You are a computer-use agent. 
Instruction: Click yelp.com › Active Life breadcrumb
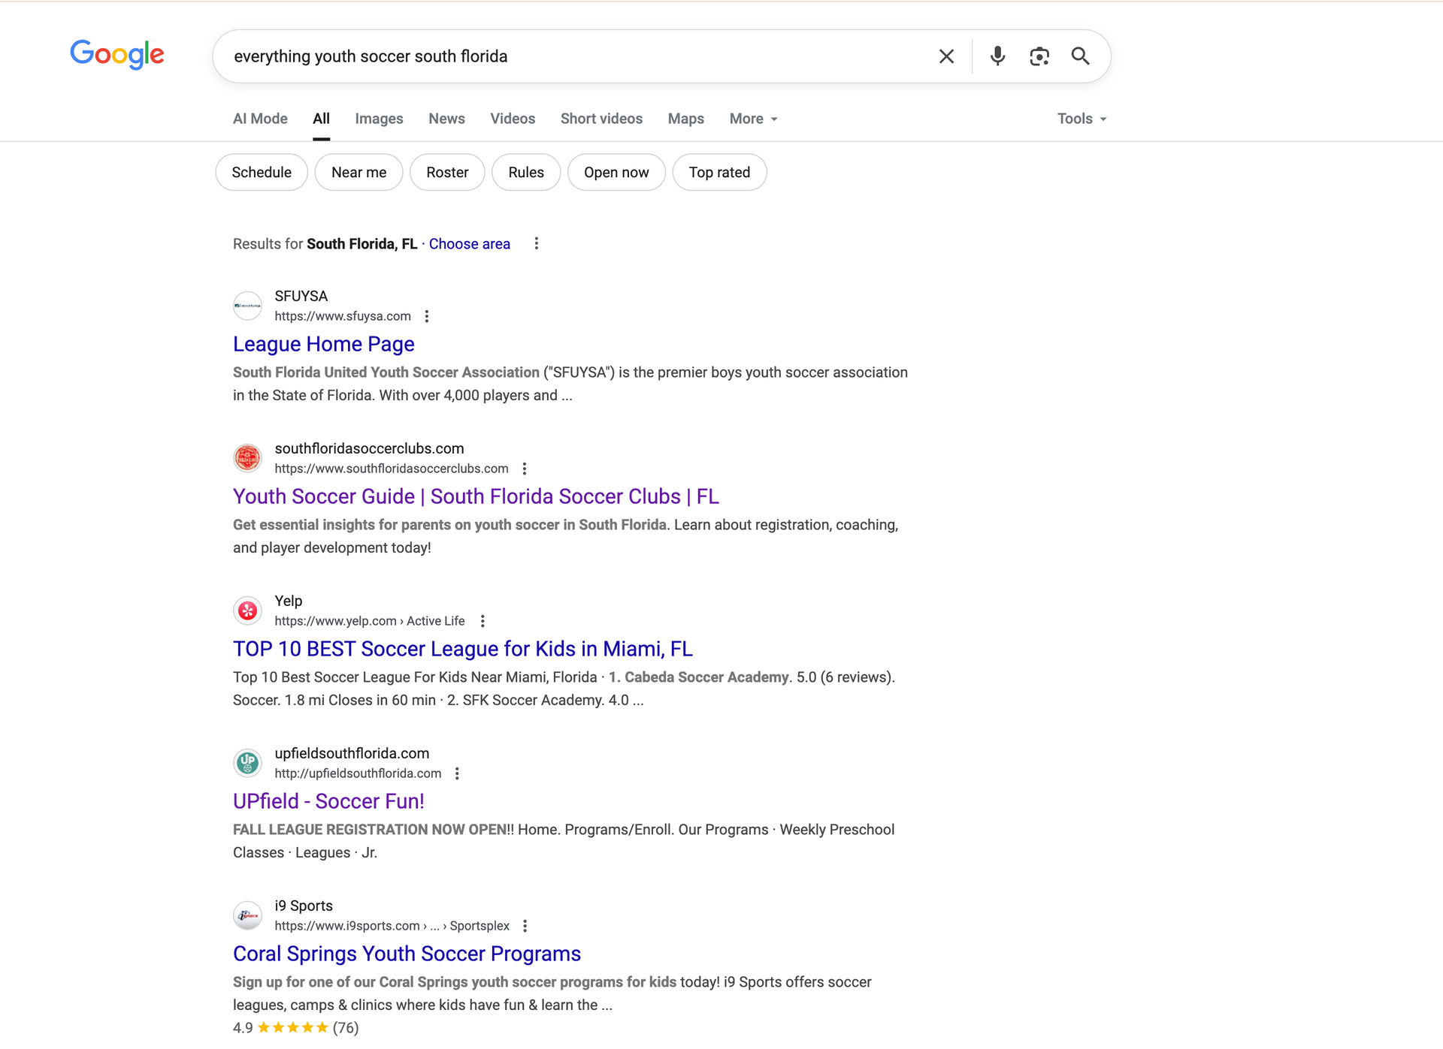click(x=370, y=621)
